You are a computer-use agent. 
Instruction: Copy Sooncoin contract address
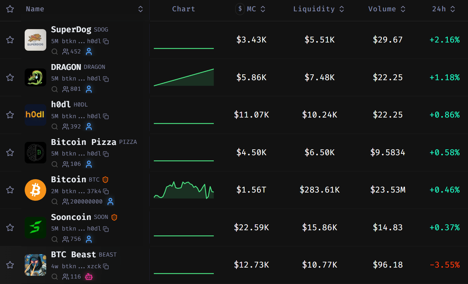point(106,229)
